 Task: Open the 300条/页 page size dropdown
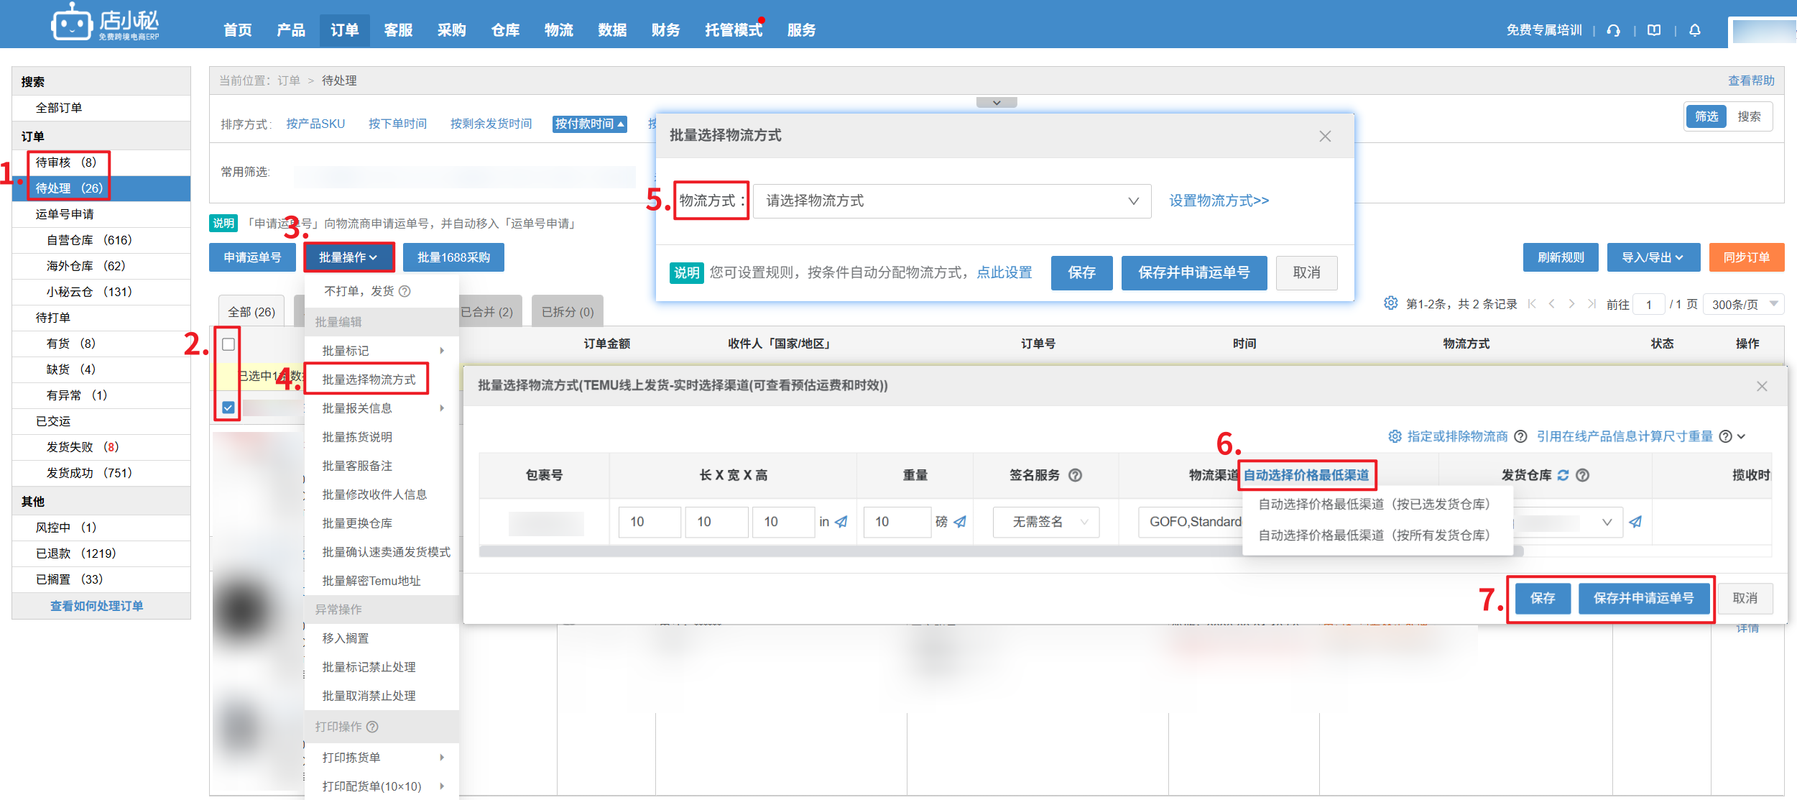[1744, 304]
